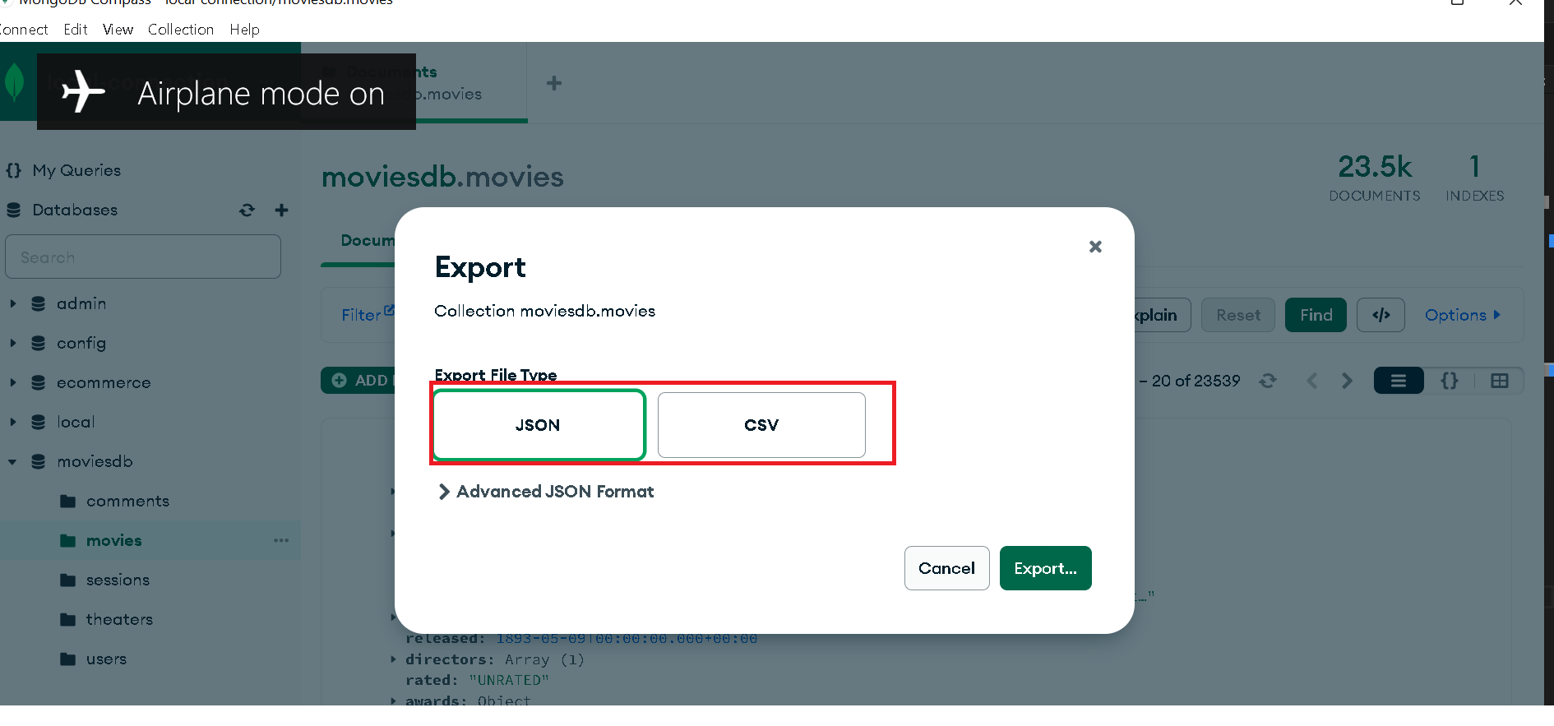Expand the ecommerce database
The image size is (1554, 726).
13,382
